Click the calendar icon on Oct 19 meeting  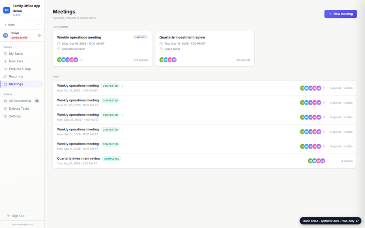[59, 44]
